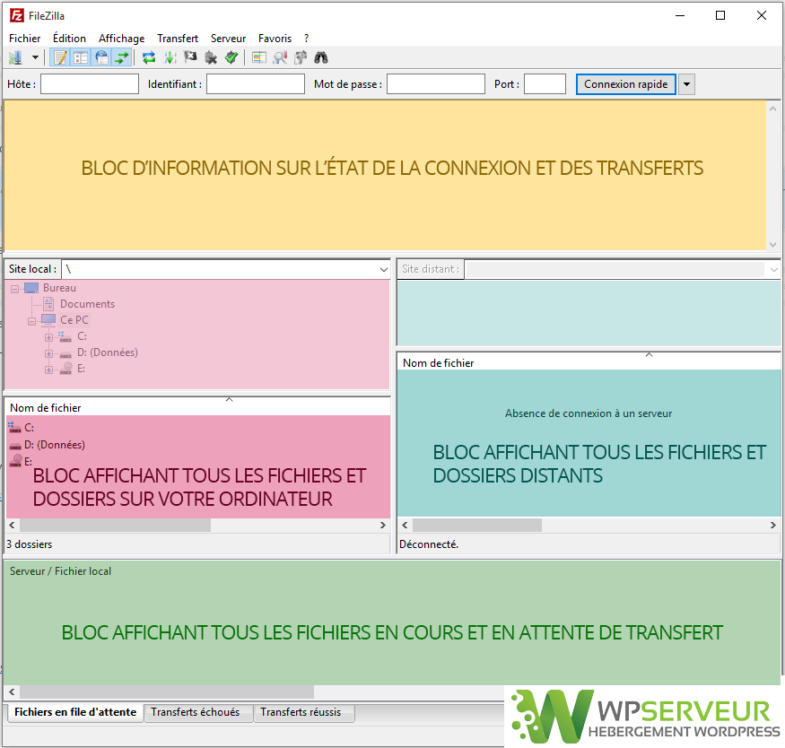Viewport: 785px width, 748px height.
Task: Collapse the Ce PC tree node
Action: click(31, 321)
